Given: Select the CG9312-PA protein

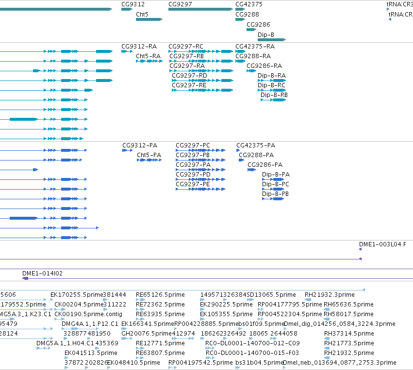Looking at the screenshot, I should coord(127,150).
